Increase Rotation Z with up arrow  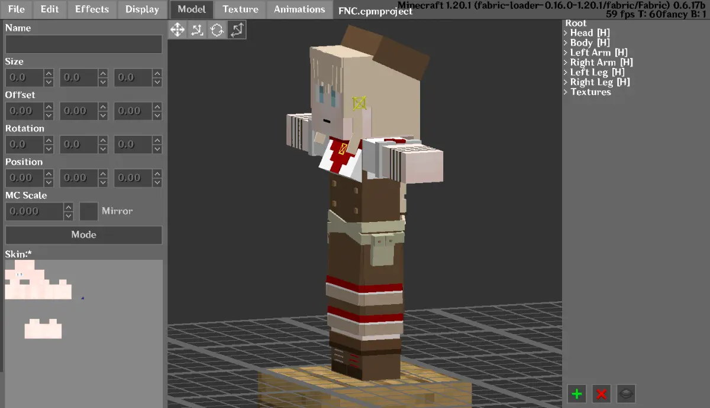coord(157,140)
